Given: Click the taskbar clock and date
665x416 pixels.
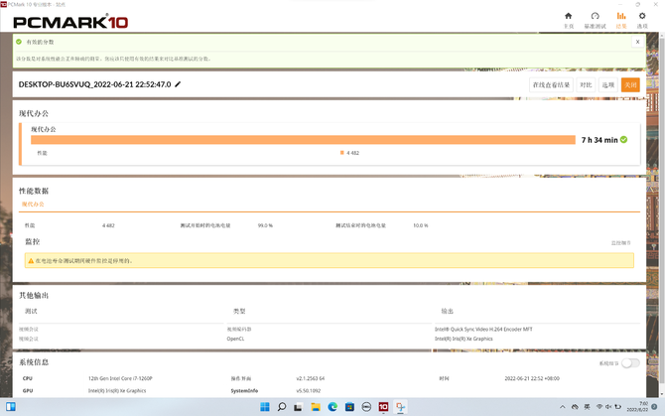Looking at the screenshot, I should [x=641, y=407].
